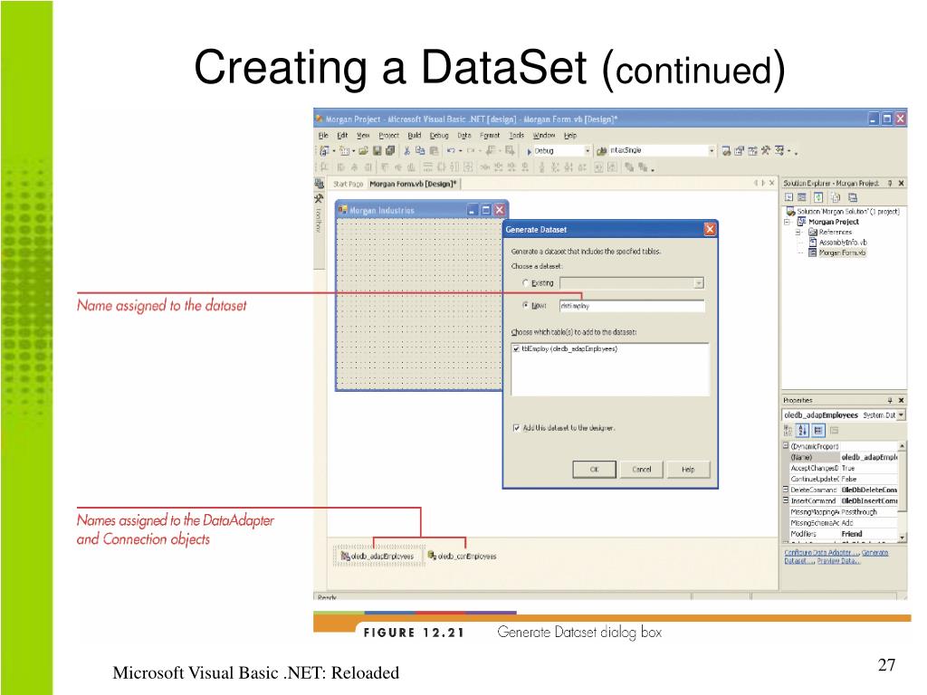Click the Find in Files binoculars icon
This screenshot has height=695, width=927.
pyautogui.click(x=602, y=151)
